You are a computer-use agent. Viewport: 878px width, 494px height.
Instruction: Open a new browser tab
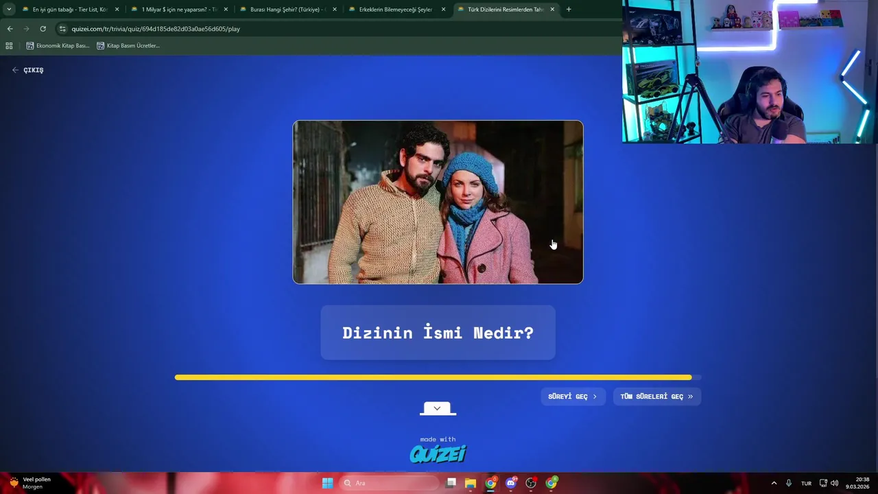coord(569,10)
